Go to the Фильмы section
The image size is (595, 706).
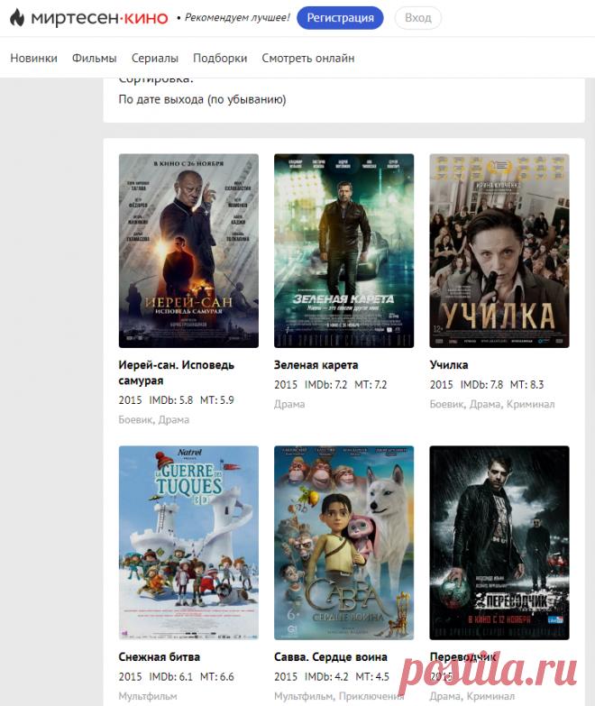click(x=95, y=59)
